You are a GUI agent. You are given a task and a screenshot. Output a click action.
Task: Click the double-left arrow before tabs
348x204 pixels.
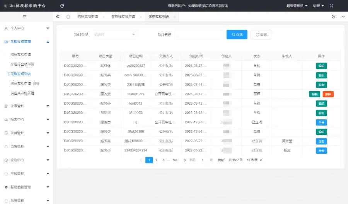58,17
